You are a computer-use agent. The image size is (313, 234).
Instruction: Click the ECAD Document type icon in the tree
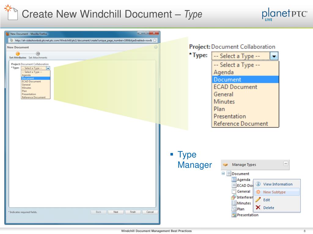point(234,185)
